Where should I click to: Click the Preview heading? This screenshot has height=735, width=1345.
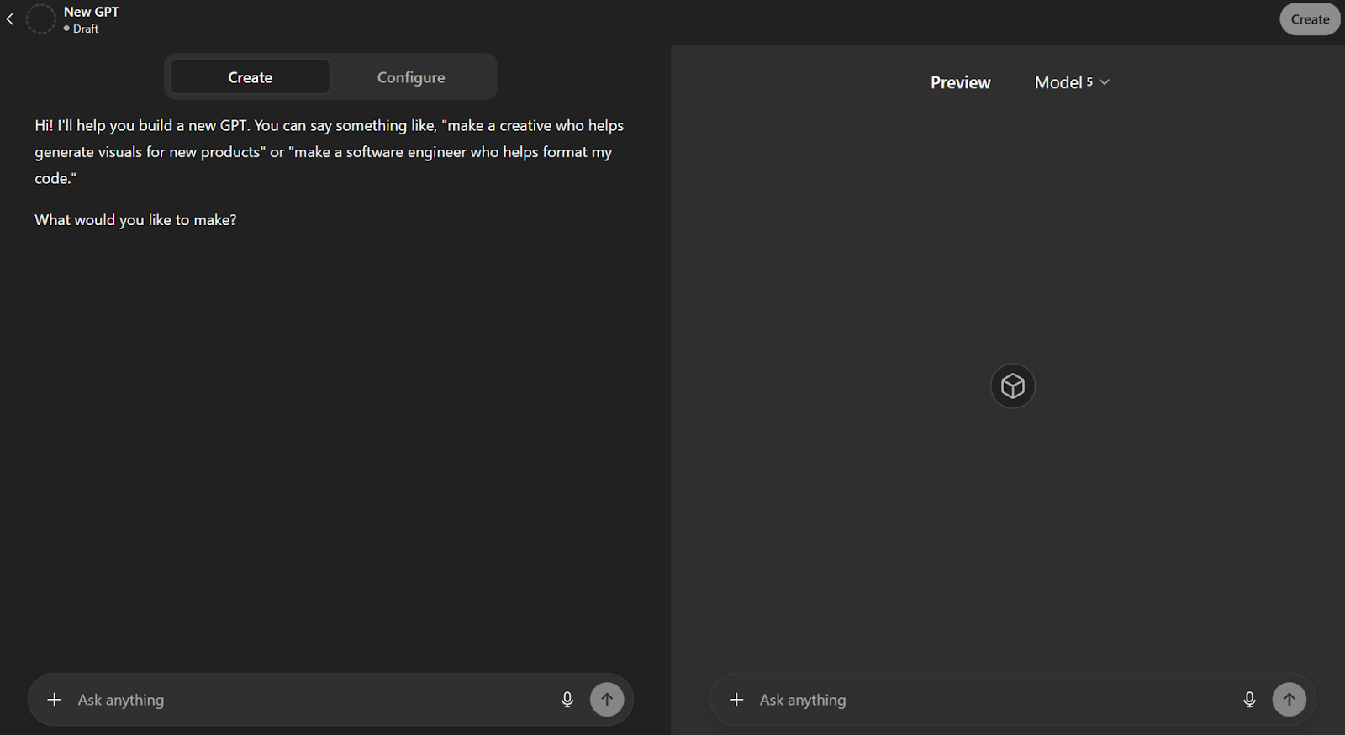[960, 82]
